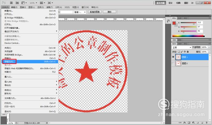Open the Adjustments panel options menu icon

[x=210, y=40]
